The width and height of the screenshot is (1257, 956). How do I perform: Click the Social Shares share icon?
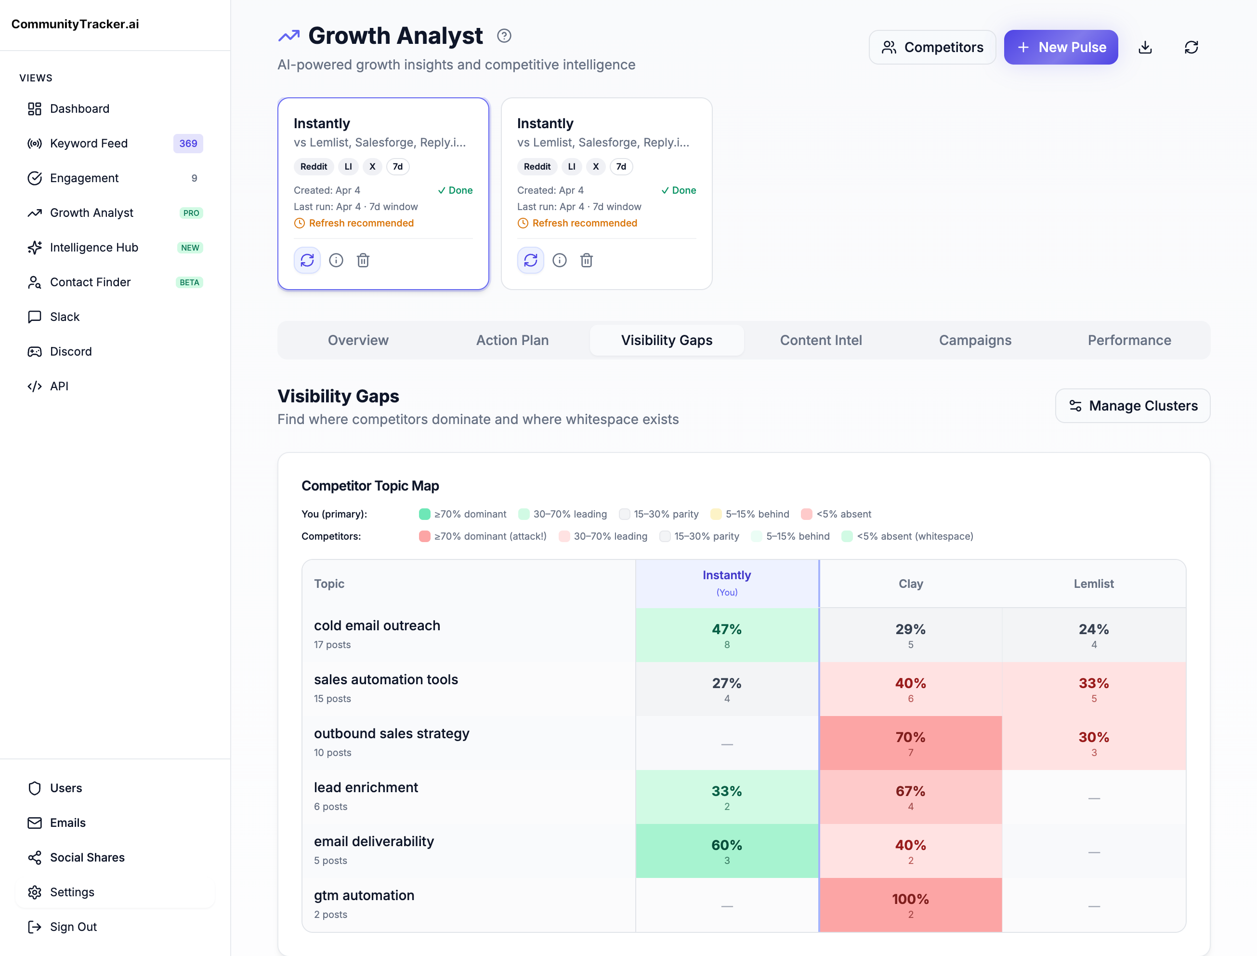tap(35, 858)
